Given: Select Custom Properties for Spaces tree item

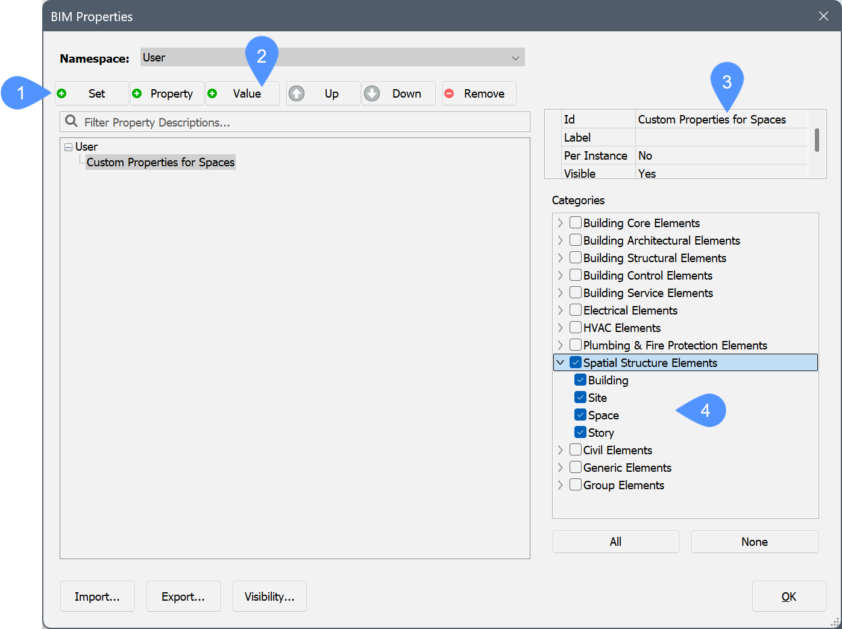Looking at the screenshot, I should tap(160, 163).
